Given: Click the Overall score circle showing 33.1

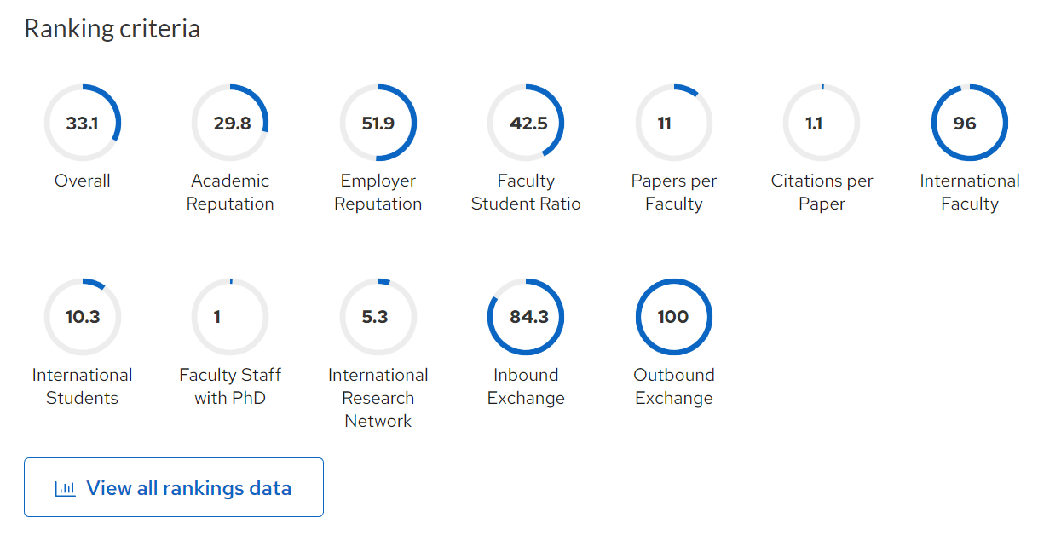Looking at the screenshot, I should tap(83, 124).
